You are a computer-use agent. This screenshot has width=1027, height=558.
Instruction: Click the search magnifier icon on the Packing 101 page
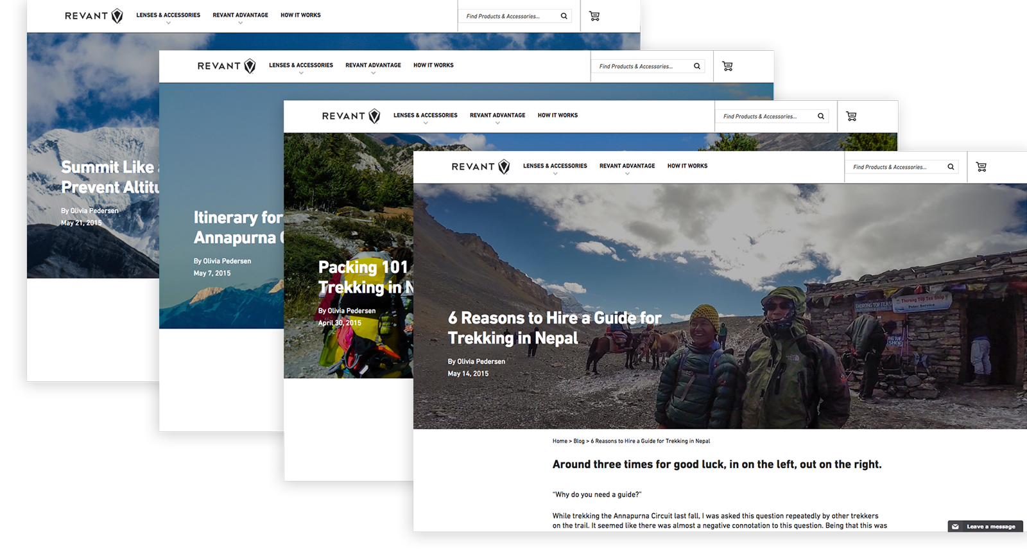point(821,116)
